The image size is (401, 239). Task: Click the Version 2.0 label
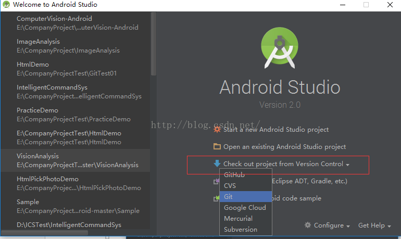click(x=280, y=105)
